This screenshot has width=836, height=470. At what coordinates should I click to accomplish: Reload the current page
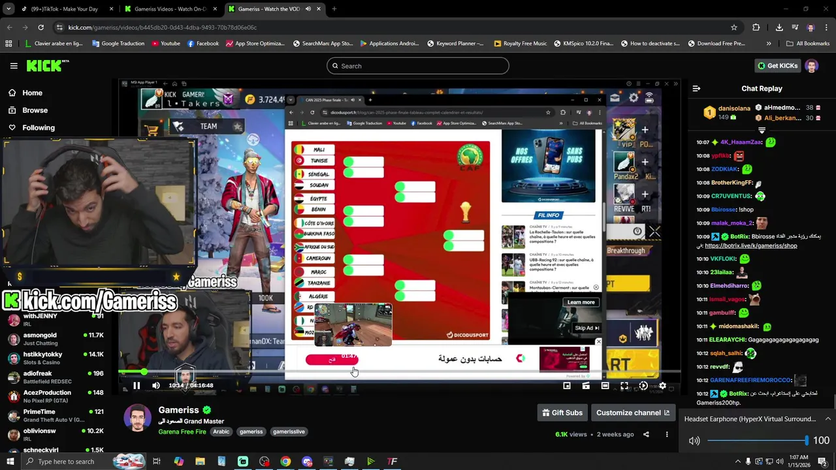point(40,27)
